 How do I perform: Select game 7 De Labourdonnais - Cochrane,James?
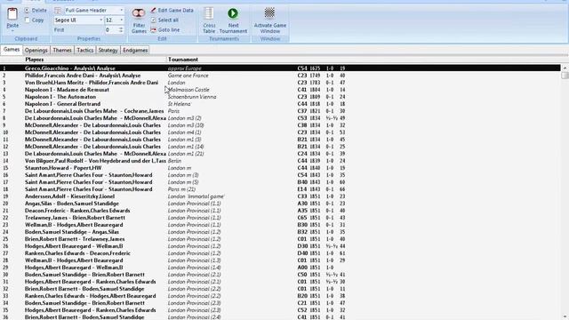281,111
